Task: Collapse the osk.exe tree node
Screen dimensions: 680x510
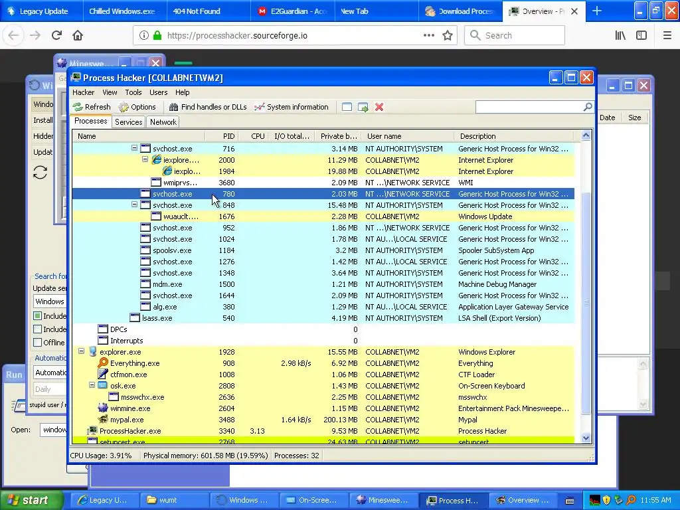Action: pos(92,385)
